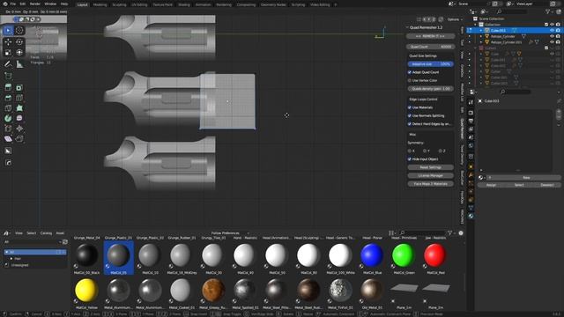The height and width of the screenshot is (317, 564).
Task: Select the Measure tool
Action: (x=19, y=64)
